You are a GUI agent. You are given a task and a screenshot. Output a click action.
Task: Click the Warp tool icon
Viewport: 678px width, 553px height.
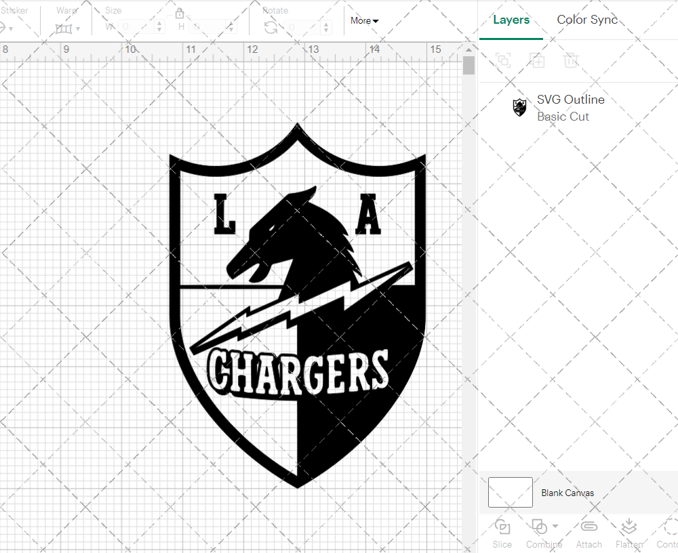tap(64, 29)
